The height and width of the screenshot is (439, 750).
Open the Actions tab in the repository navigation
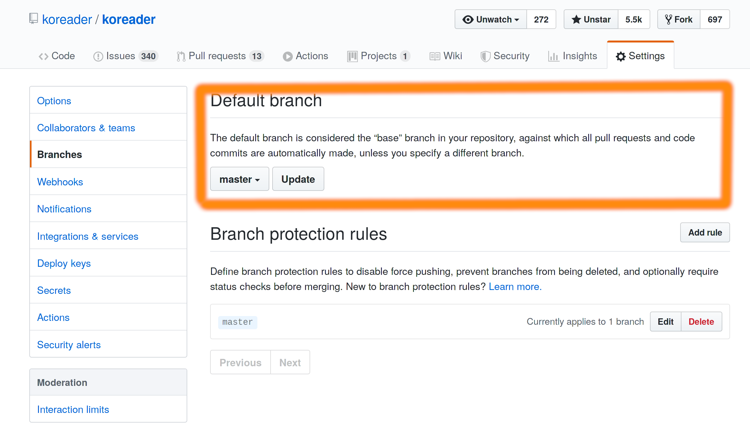(306, 56)
